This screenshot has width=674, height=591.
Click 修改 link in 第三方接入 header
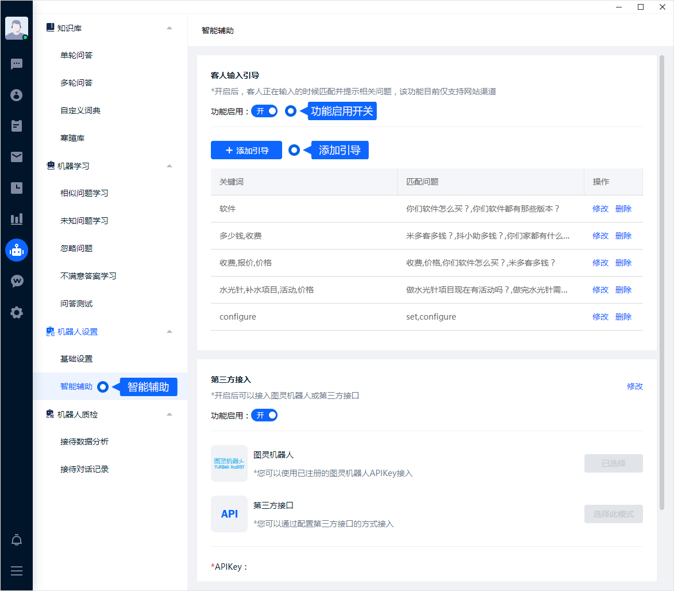[x=635, y=386]
